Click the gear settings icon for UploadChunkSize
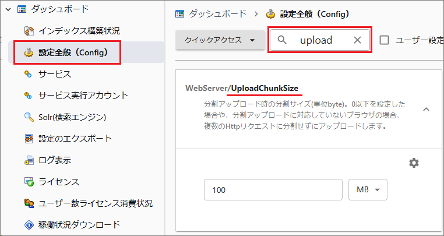This screenshot has width=444, height=236. [414, 163]
